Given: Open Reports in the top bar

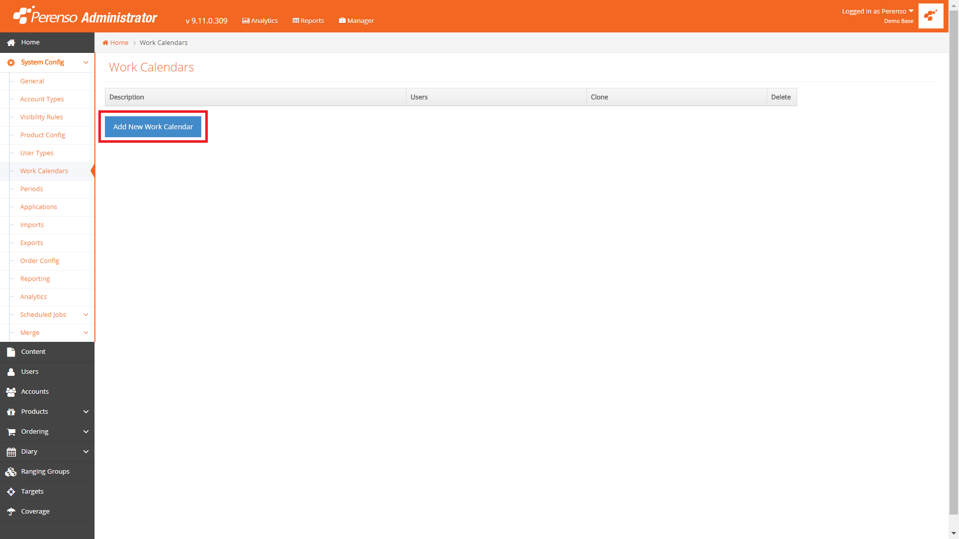Looking at the screenshot, I should [x=308, y=20].
